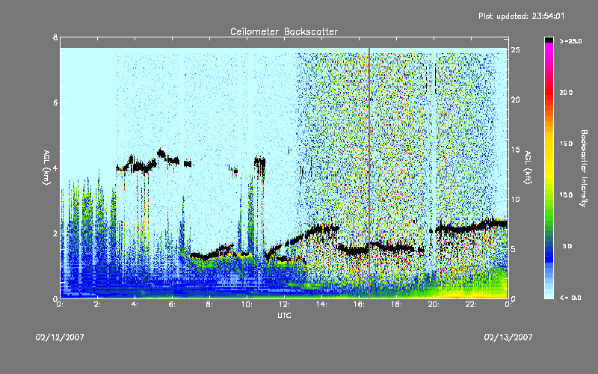Image resolution: width=598 pixels, height=374 pixels.
Task: Click the 5 tick on kft axis
Action: [514, 249]
